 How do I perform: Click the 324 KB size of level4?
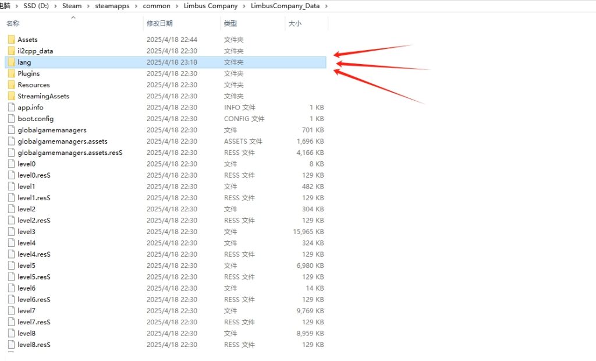coord(313,243)
